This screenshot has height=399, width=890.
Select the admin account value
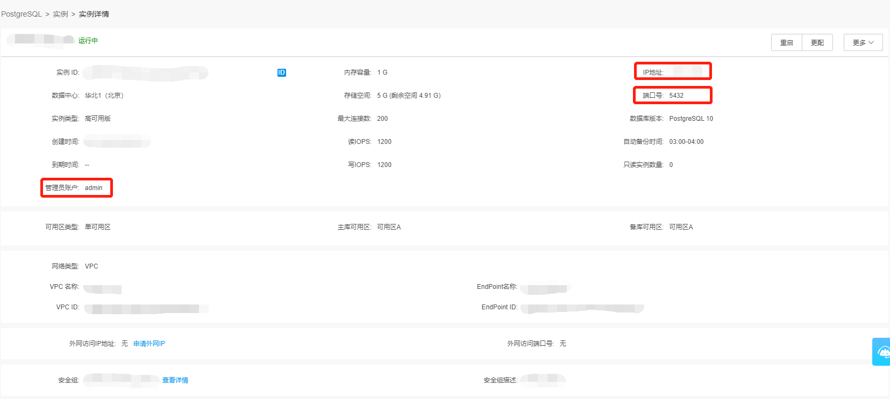click(x=94, y=188)
